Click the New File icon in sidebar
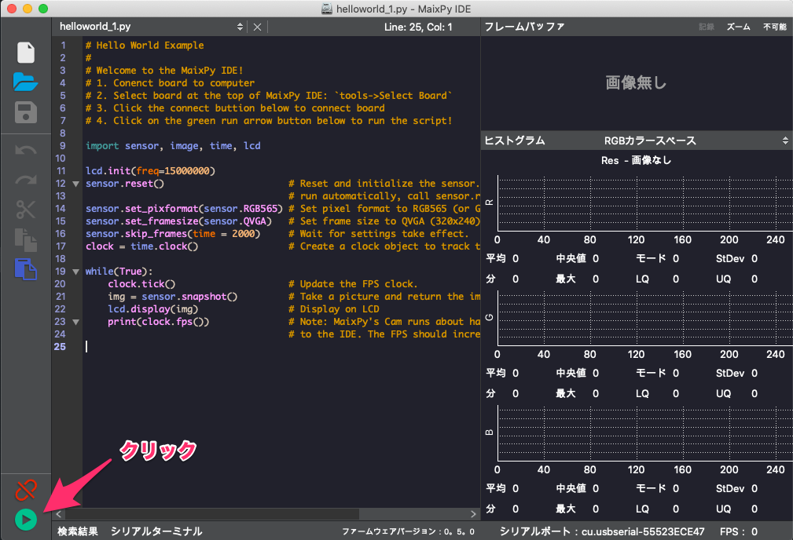The height and width of the screenshot is (540, 793). pos(26,53)
